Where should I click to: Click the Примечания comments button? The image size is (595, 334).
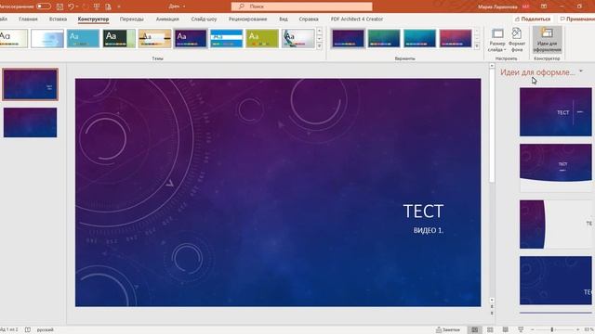(x=576, y=19)
